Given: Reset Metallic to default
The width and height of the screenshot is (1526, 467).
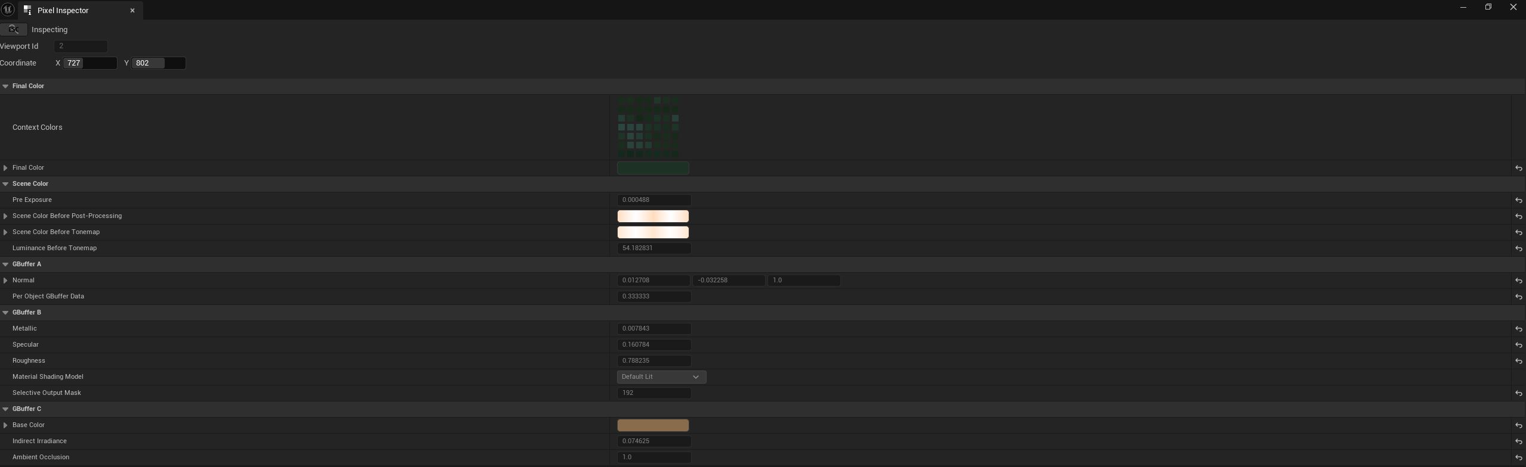Looking at the screenshot, I should 1518,329.
